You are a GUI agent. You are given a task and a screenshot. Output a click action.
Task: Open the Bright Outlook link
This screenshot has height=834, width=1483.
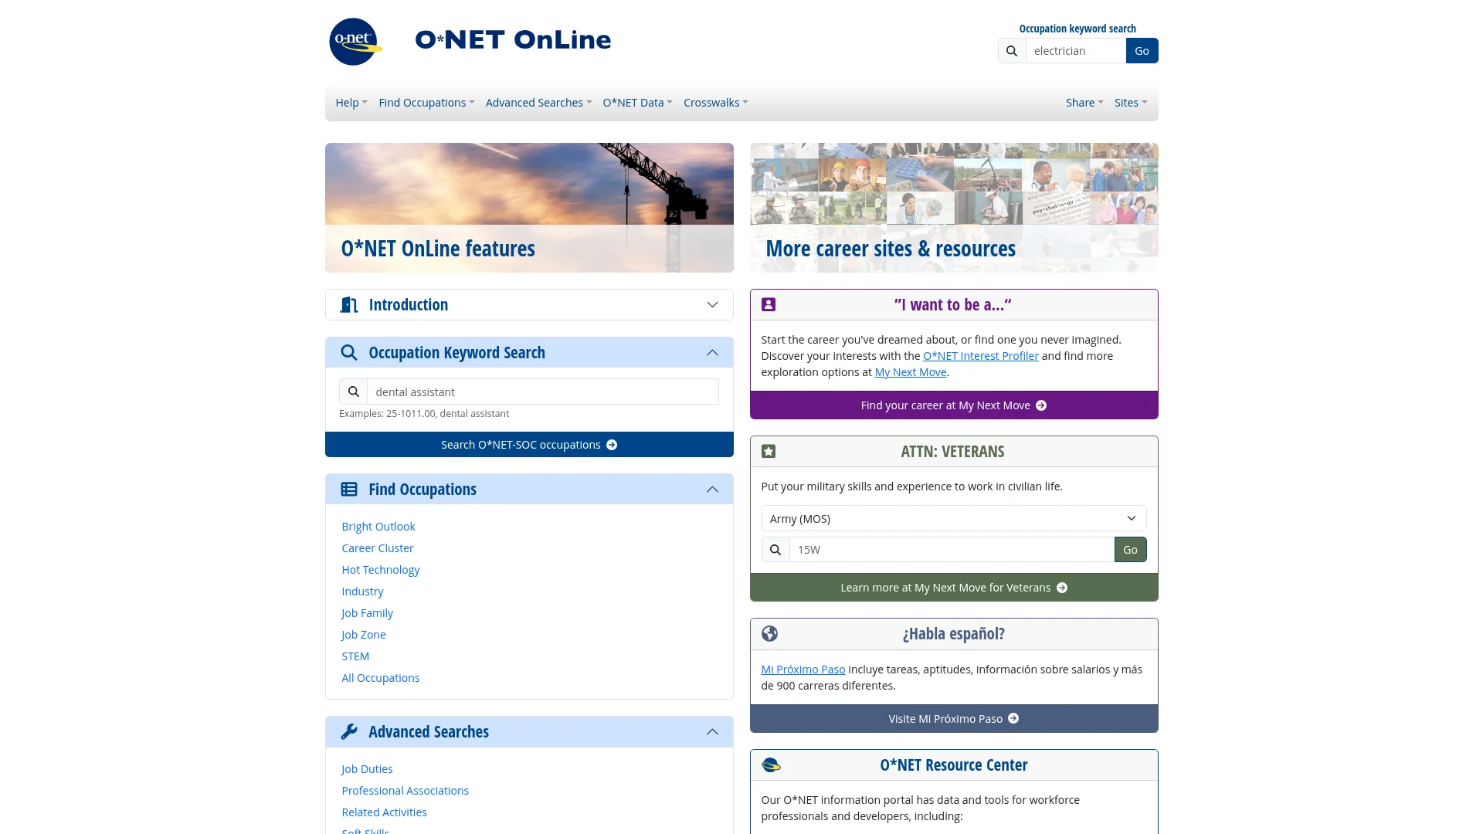pyautogui.click(x=378, y=527)
